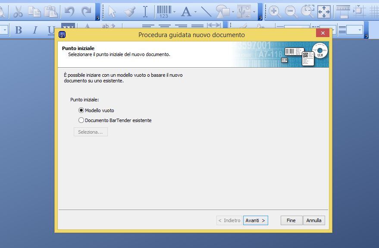Click the Paste clipboard icon

click(x=50, y=12)
